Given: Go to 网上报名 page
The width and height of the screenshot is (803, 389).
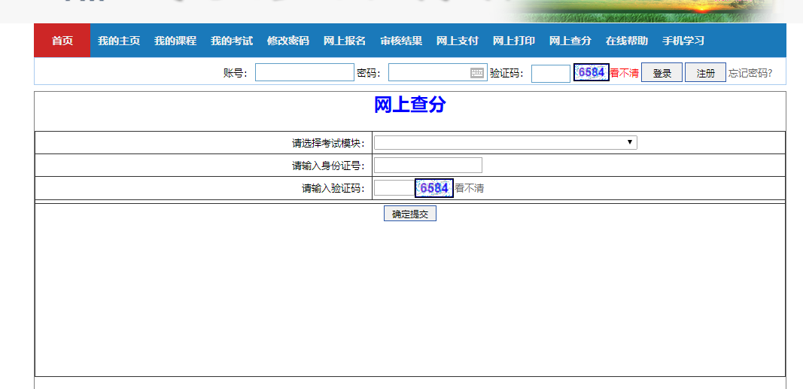Looking at the screenshot, I should (x=344, y=41).
